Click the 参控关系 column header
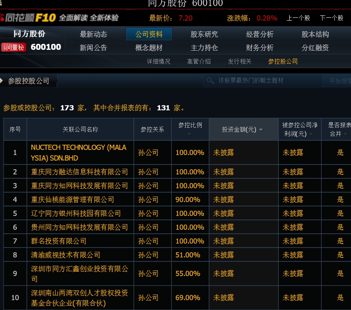 pyautogui.click(x=152, y=129)
